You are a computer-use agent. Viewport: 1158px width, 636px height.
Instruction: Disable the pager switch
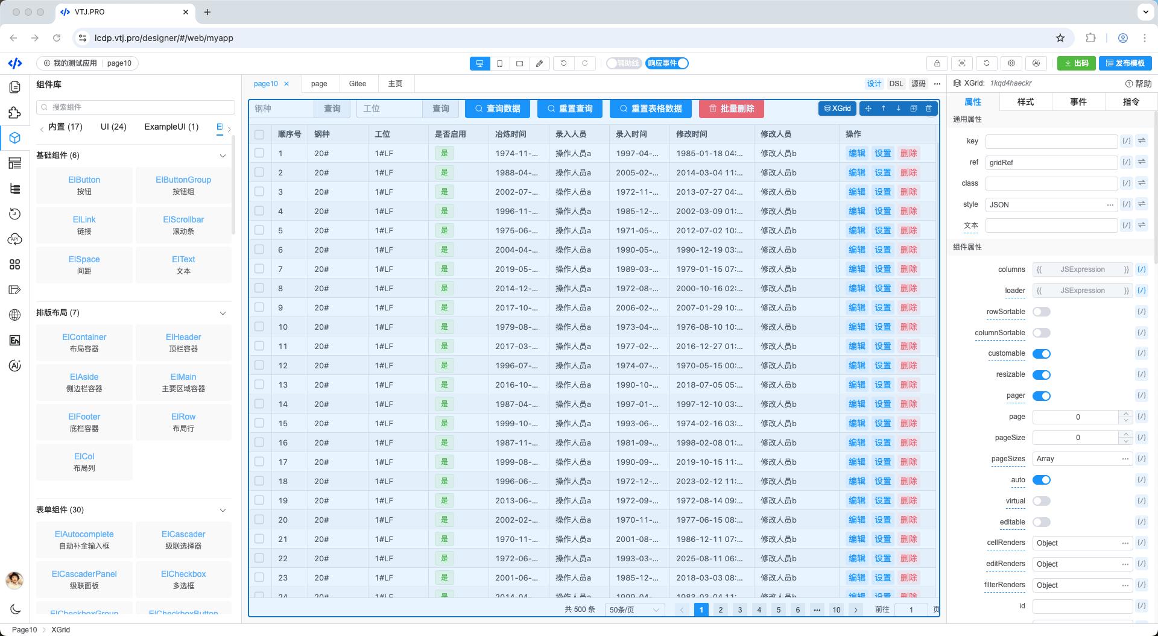tap(1041, 396)
